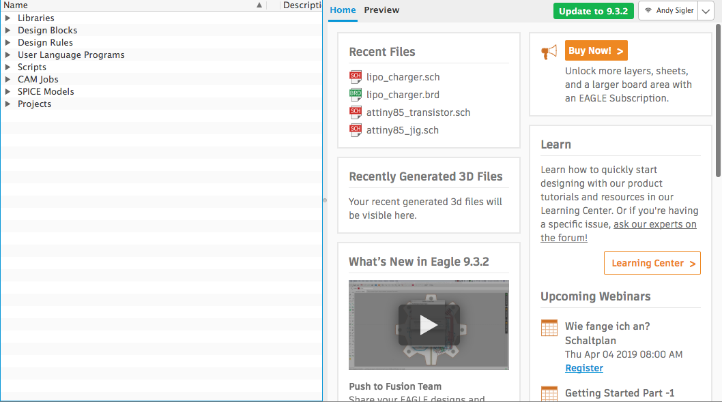722x402 pixels.
Task: Open recent file lipo_charger.brd
Action: coord(403,95)
